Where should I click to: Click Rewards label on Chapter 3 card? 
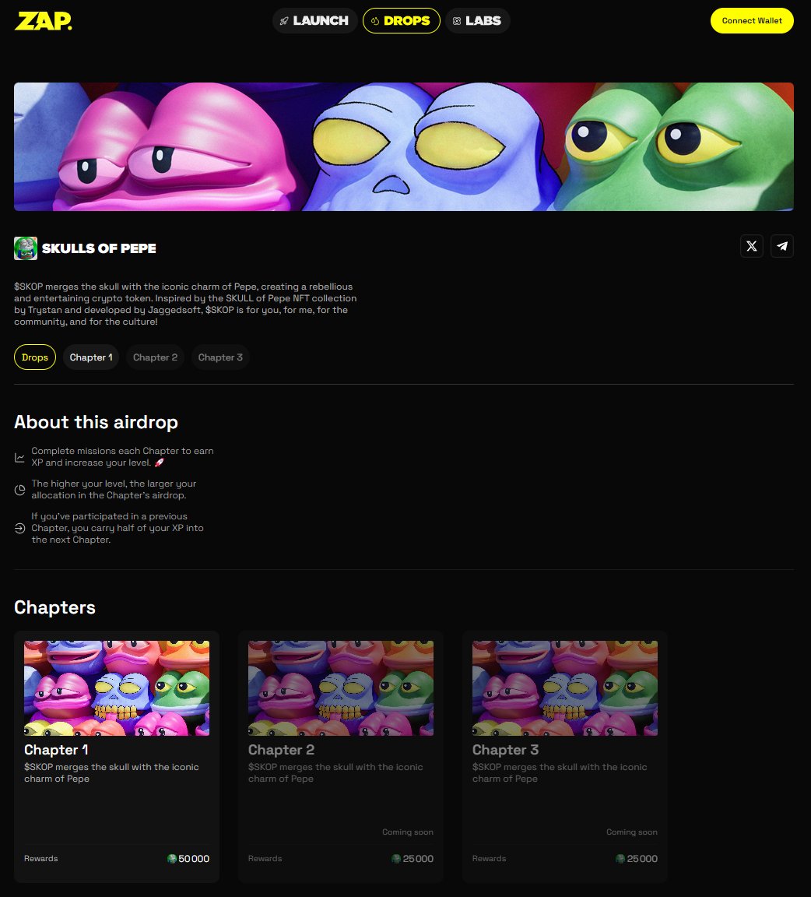pos(490,859)
